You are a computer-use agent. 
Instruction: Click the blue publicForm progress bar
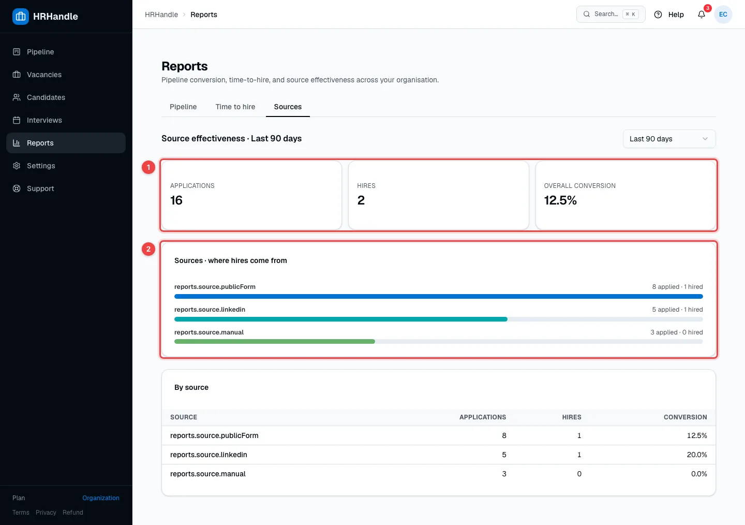coord(439,297)
